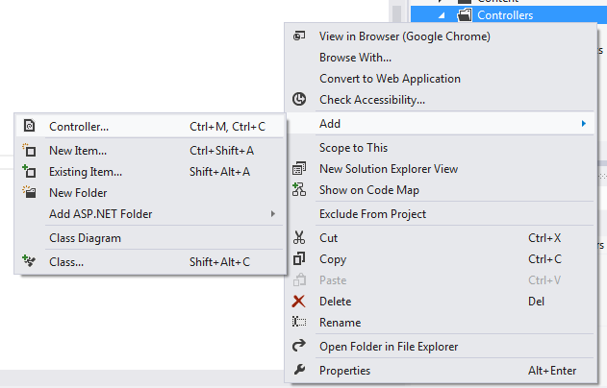
Task: Select Scope to This option
Action: [x=353, y=148]
